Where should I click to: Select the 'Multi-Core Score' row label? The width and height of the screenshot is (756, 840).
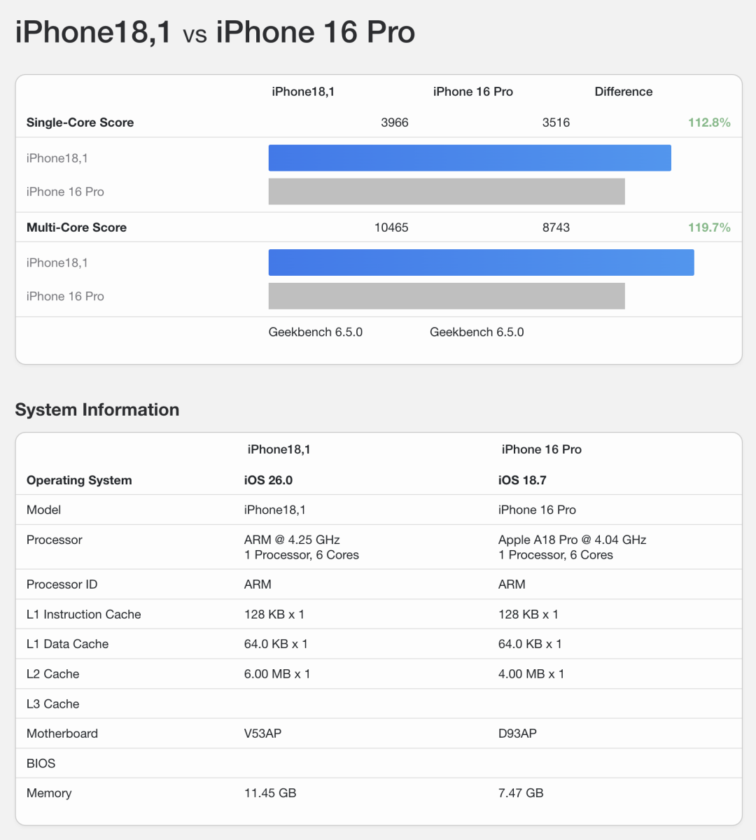[x=76, y=227]
